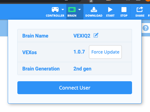Start the project with play icon
The image size is (150, 112).
pos(110,10)
